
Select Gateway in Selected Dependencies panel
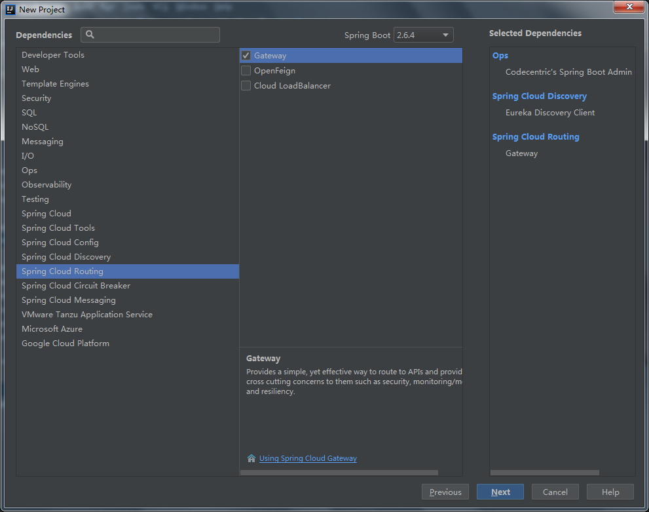[521, 153]
